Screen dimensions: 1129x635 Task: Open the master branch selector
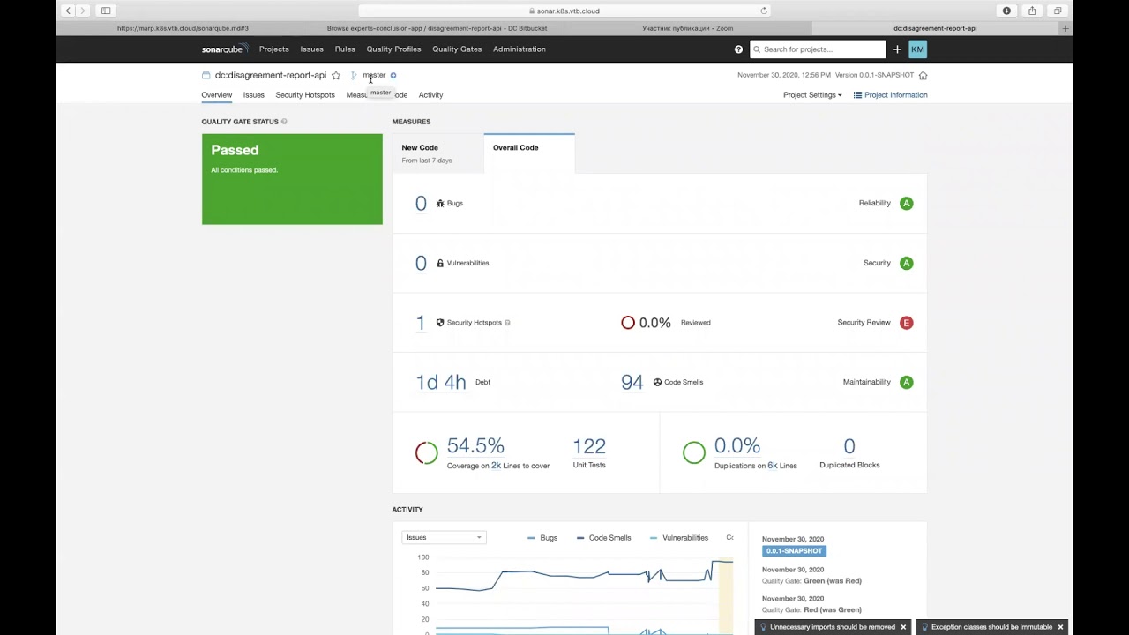pos(374,75)
